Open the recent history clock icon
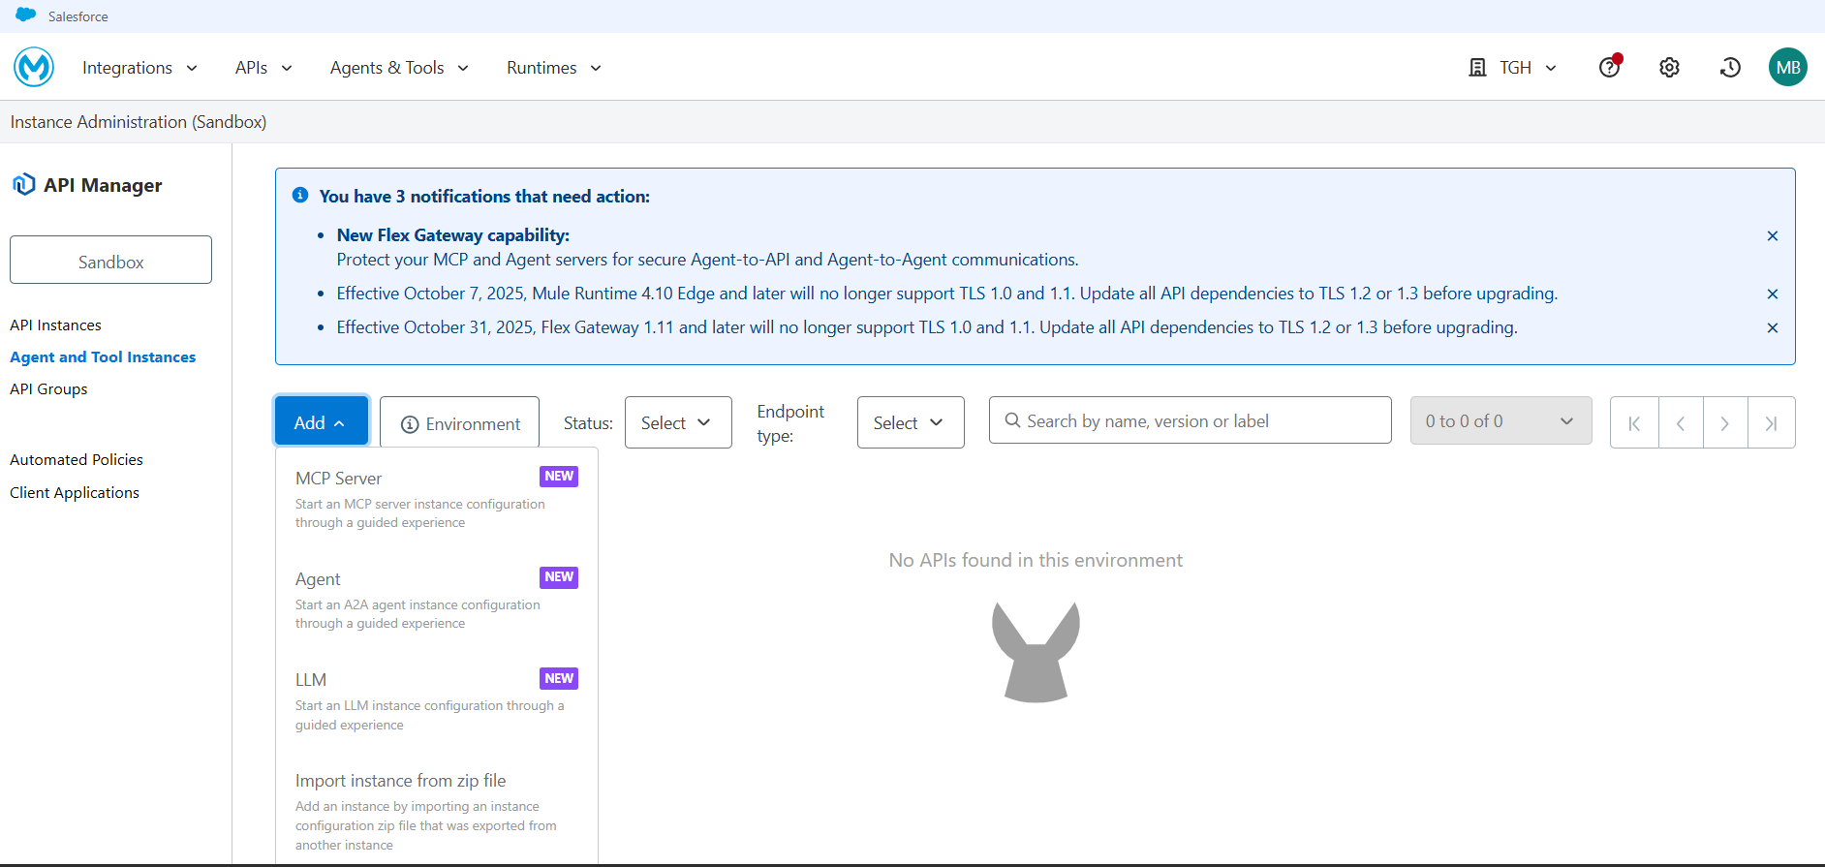 (1730, 67)
